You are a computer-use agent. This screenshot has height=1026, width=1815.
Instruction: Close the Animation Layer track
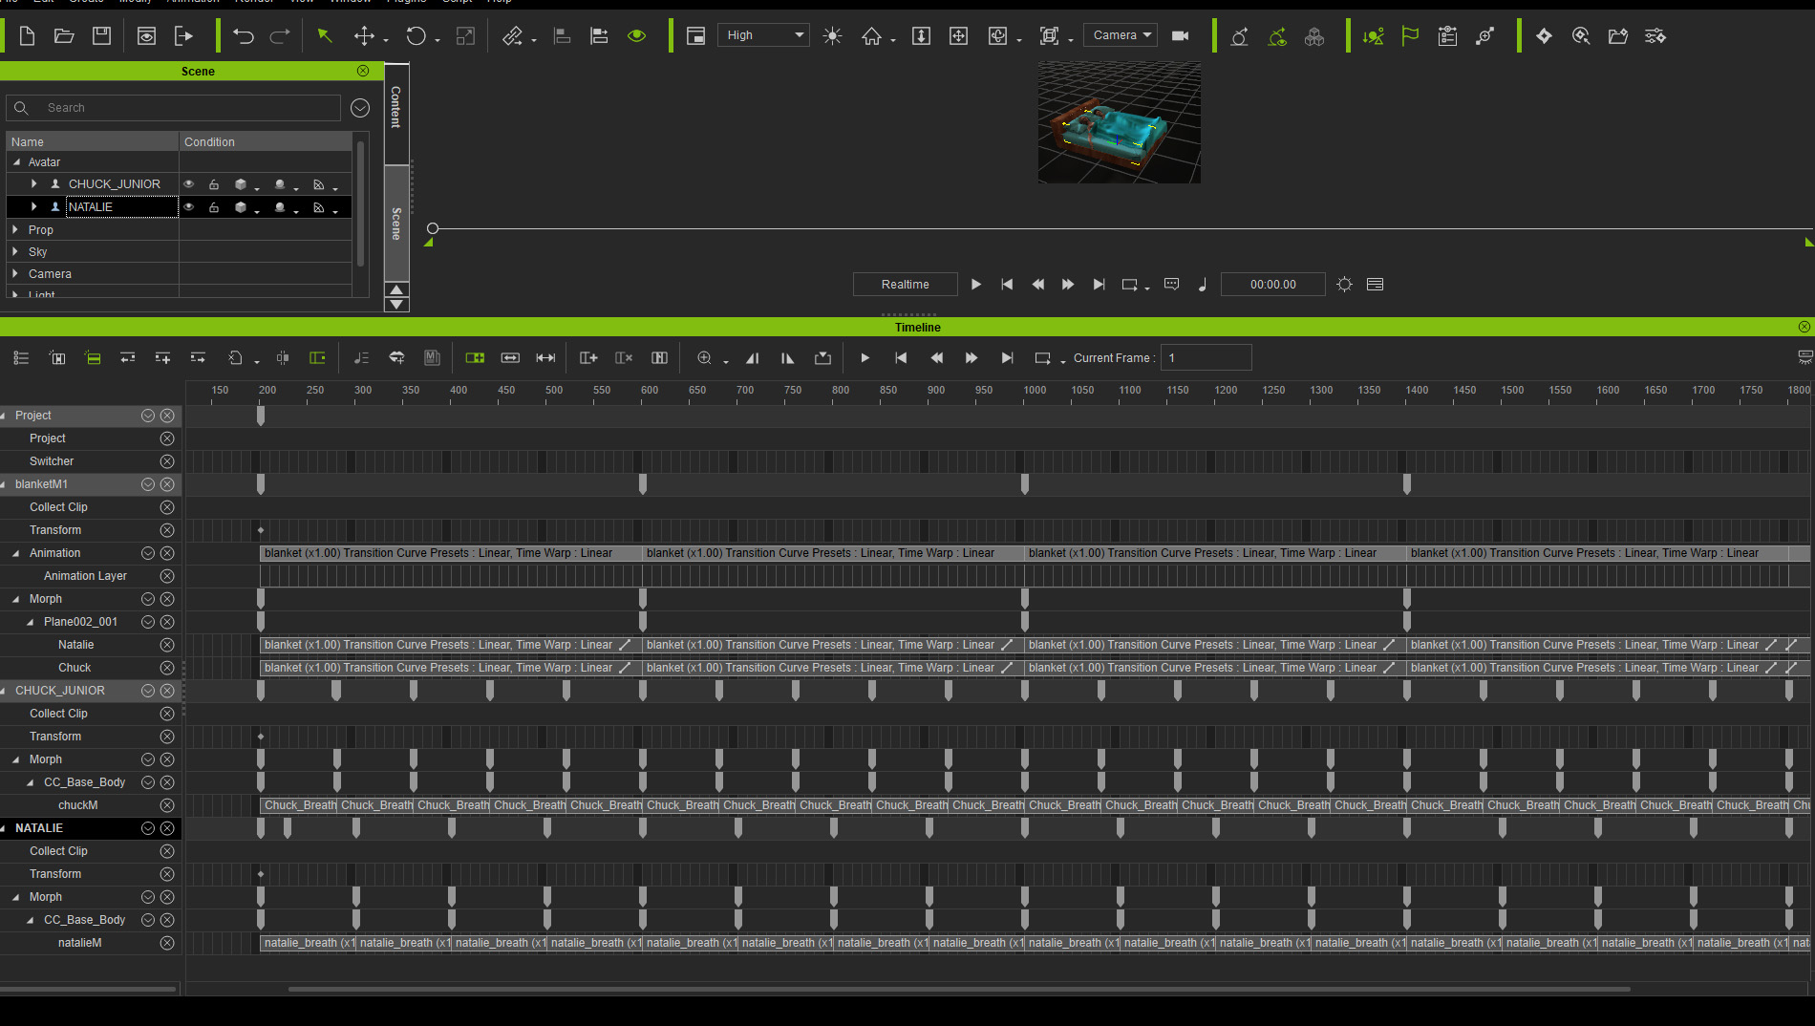click(167, 576)
